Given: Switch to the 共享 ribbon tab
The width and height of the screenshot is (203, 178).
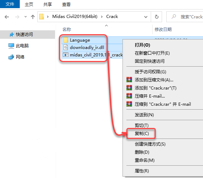Looking at the screenshot, I should (x=48, y=4).
